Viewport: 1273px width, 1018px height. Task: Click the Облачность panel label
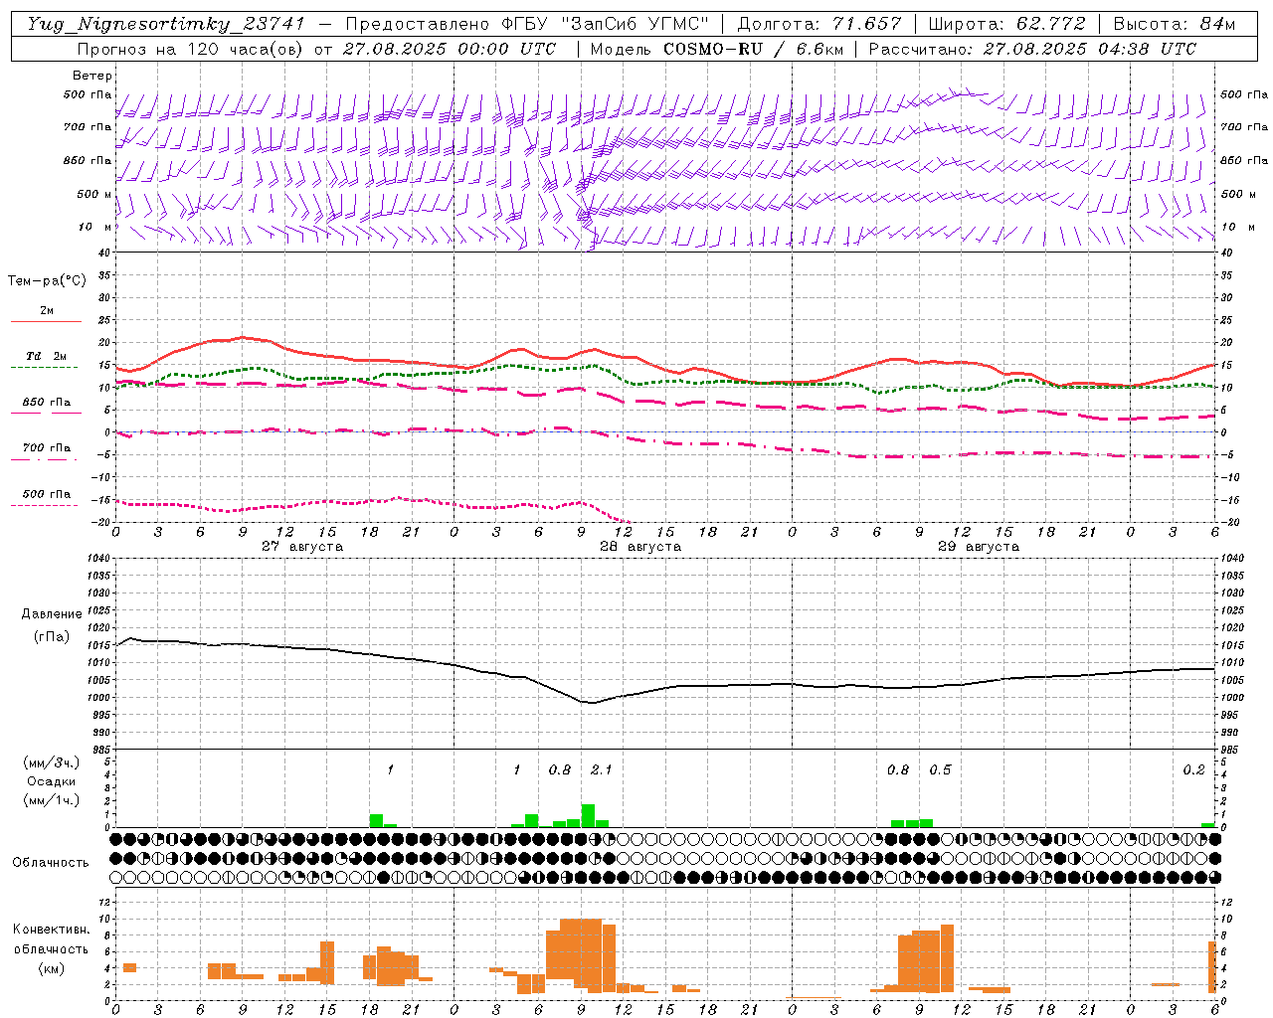tap(51, 863)
